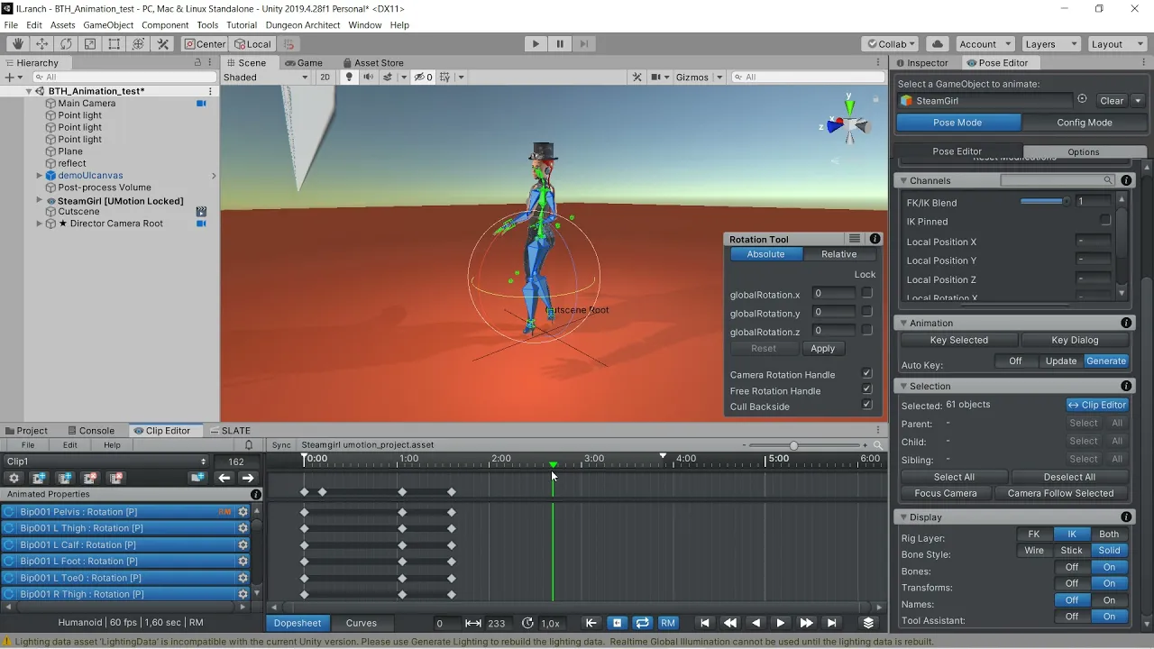Viewport: 1154px width, 649px height.
Task: Switch to the Inspector tab
Action: pos(920,63)
